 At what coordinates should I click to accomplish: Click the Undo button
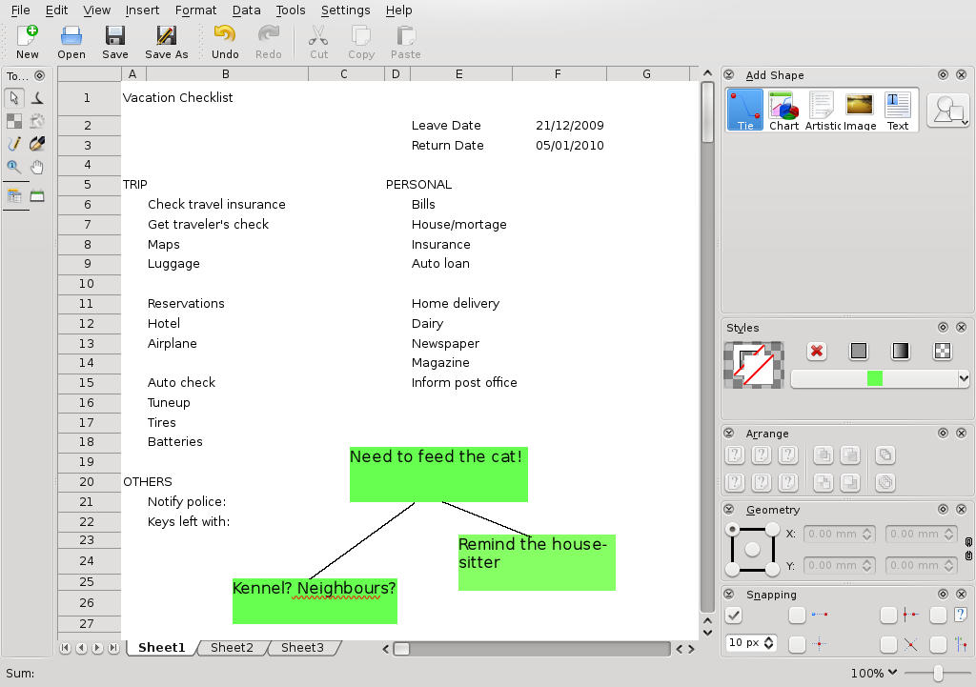coord(225,42)
